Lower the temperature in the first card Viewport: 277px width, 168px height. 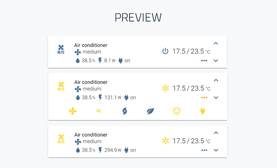pos(216,61)
